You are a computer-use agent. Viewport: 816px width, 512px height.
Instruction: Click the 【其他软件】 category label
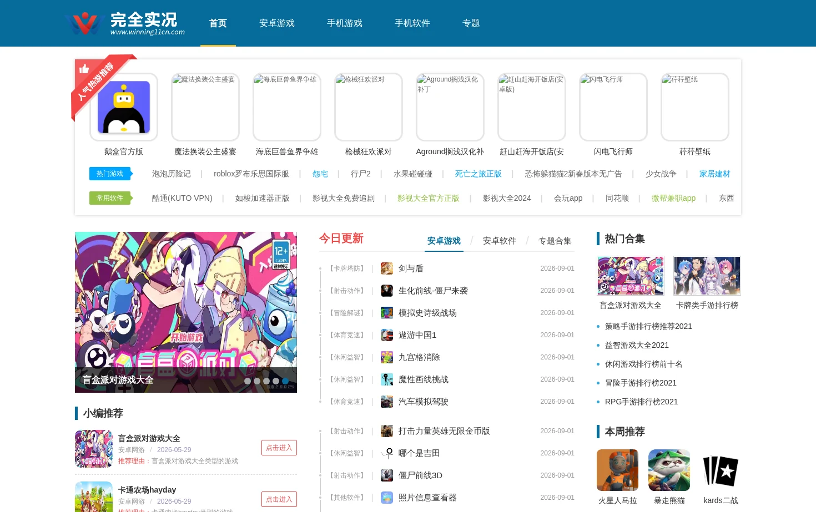point(347,498)
